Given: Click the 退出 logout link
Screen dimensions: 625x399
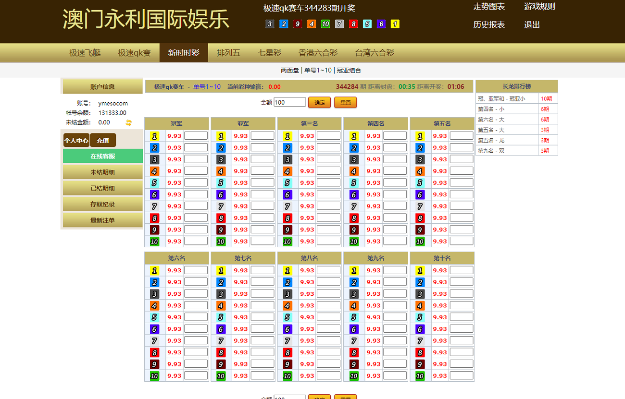Looking at the screenshot, I should (532, 25).
